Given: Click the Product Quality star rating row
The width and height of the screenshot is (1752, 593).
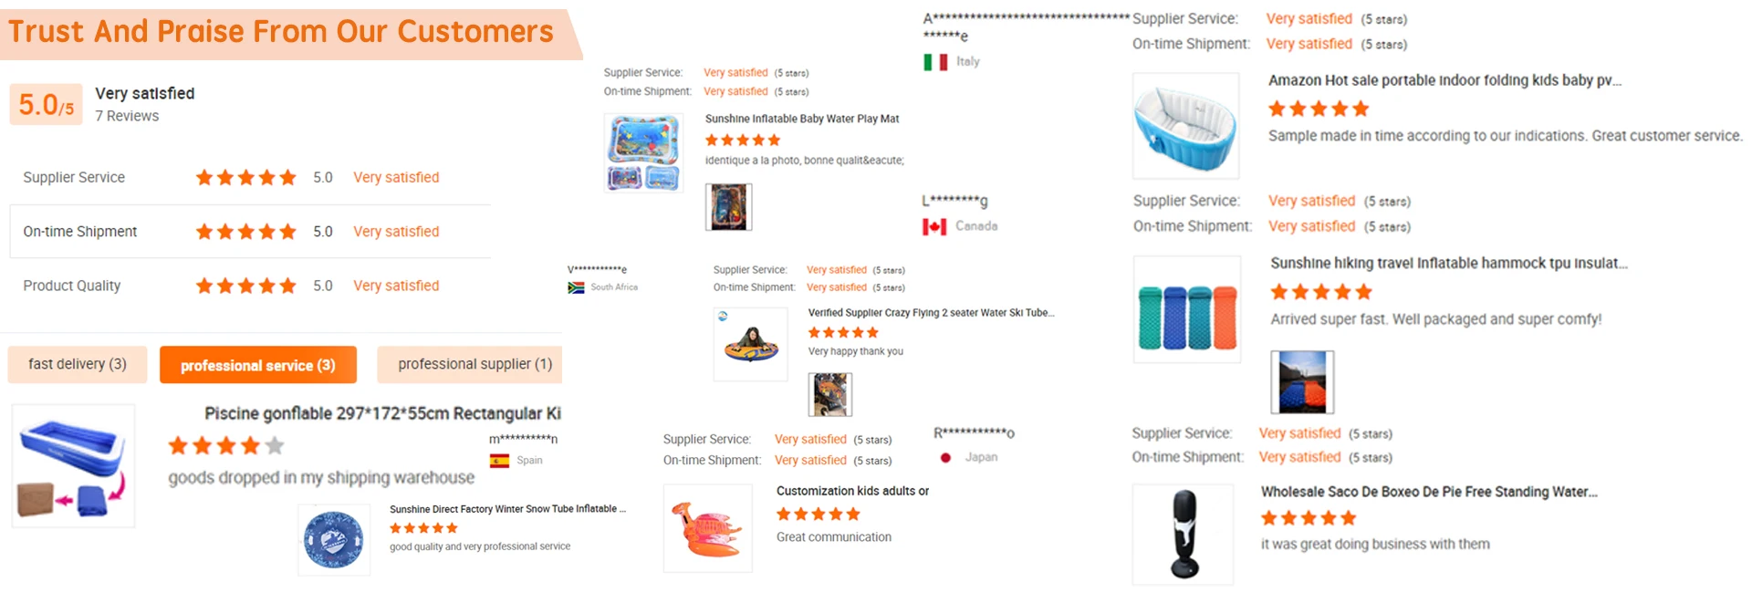Looking at the screenshot, I should tap(250, 286).
